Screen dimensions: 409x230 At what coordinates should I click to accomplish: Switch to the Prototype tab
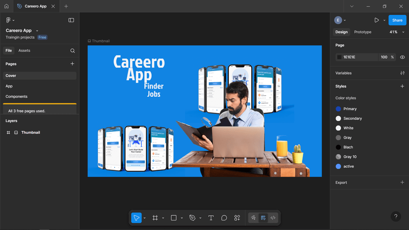[x=363, y=32]
